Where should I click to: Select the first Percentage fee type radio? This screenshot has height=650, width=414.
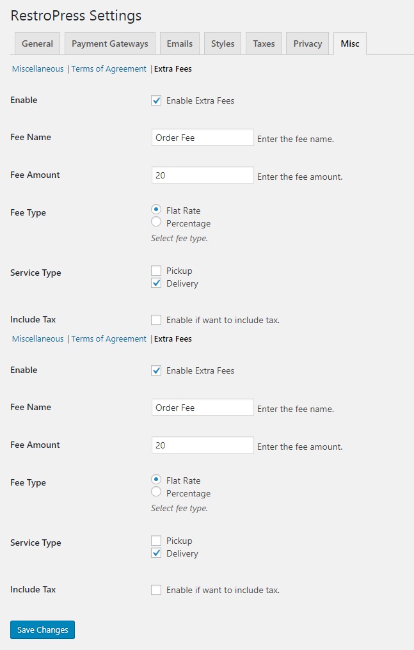tap(156, 223)
